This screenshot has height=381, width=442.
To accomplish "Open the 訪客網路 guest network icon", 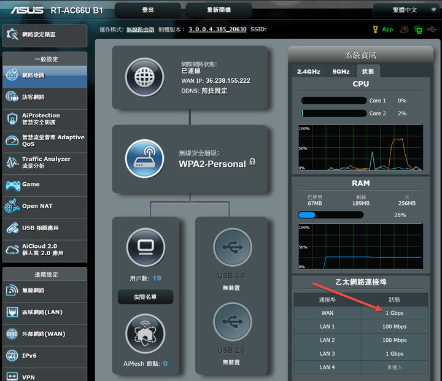I will coord(12,97).
